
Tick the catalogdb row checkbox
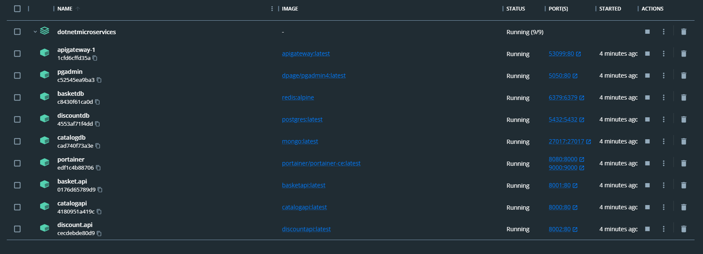(x=17, y=141)
